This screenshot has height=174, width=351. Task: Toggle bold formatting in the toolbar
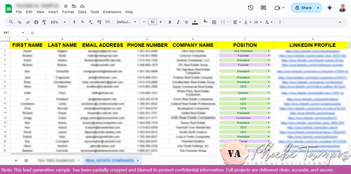point(170,22)
